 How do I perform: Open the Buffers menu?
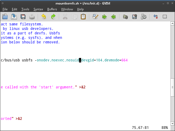[x=52, y=9]
